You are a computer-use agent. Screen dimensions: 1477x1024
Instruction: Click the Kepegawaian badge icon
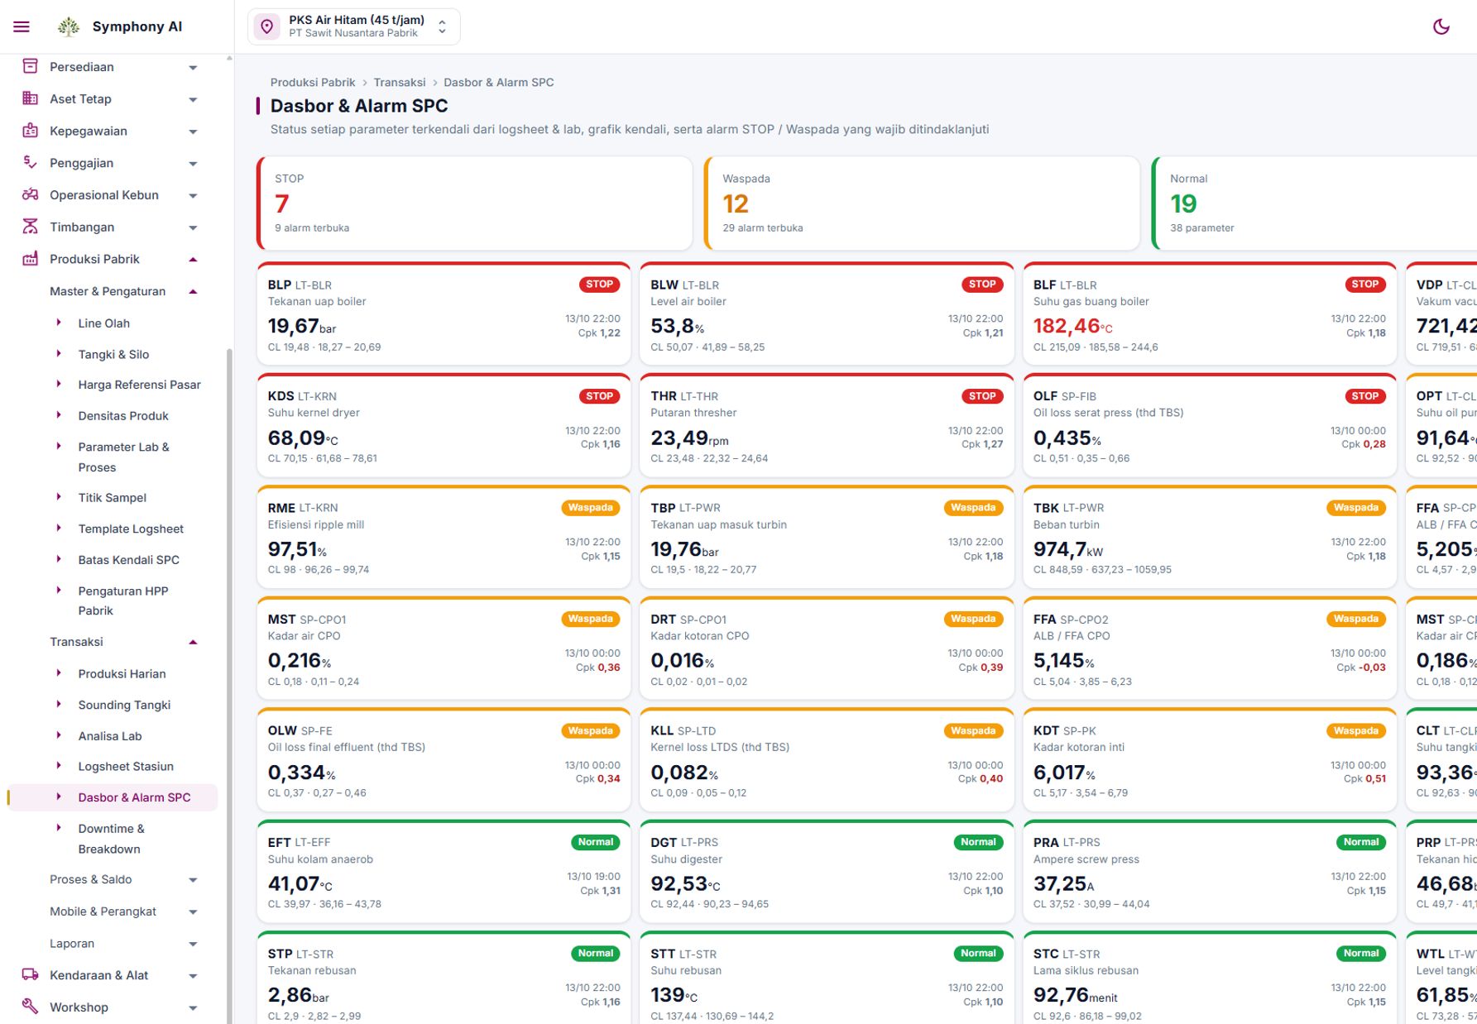click(x=30, y=131)
